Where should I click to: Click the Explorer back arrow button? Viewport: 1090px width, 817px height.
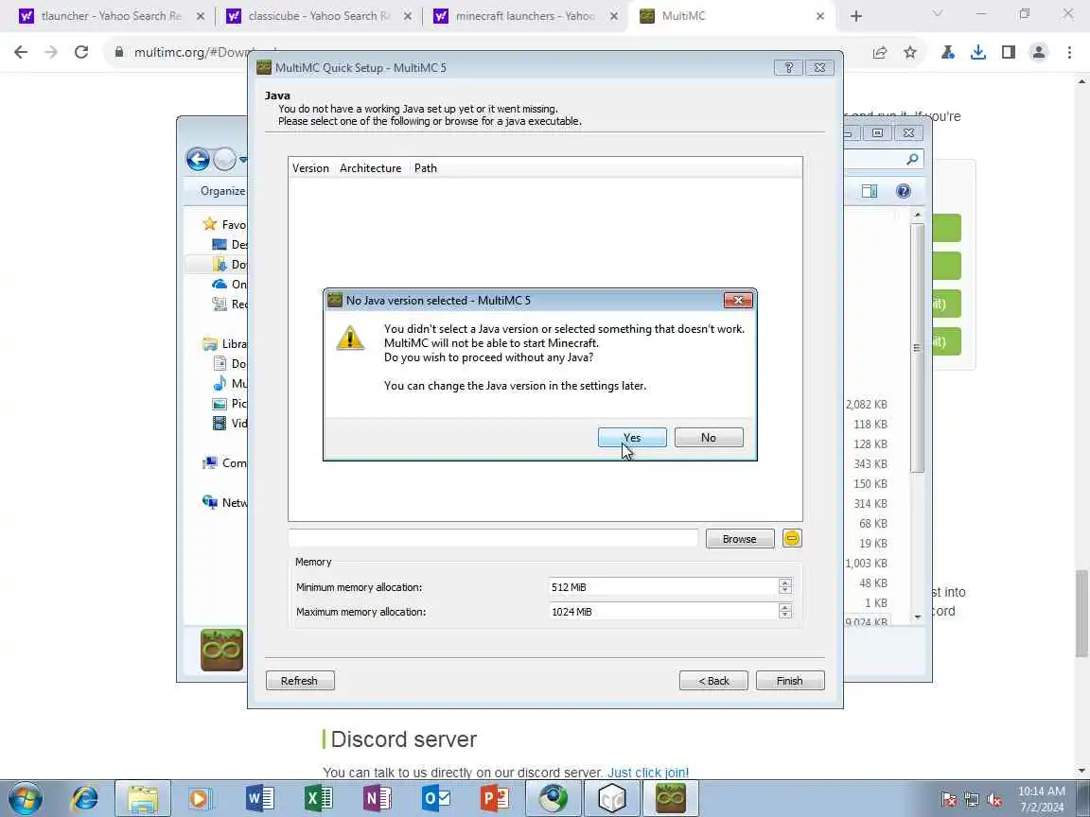[x=198, y=159]
